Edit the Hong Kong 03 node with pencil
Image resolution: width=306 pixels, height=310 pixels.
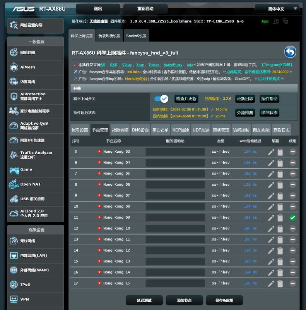click(x=271, y=152)
